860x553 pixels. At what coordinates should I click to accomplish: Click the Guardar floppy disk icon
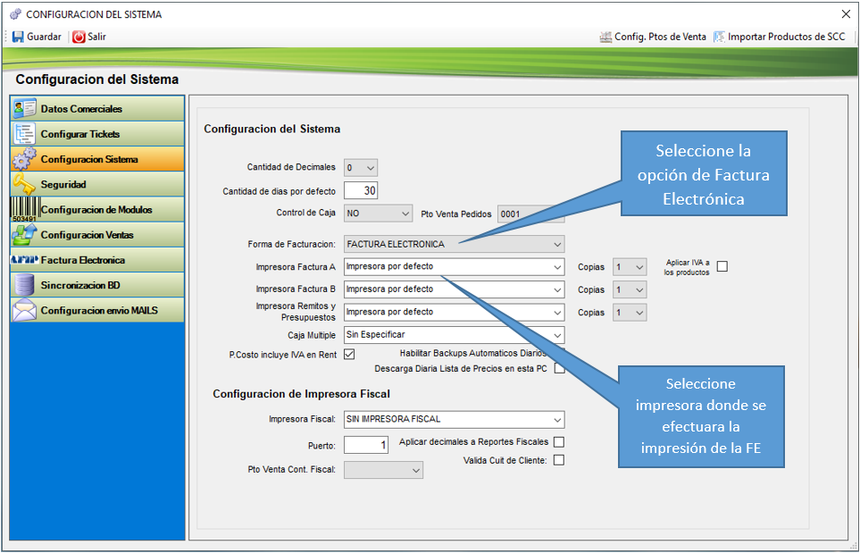[x=18, y=37]
